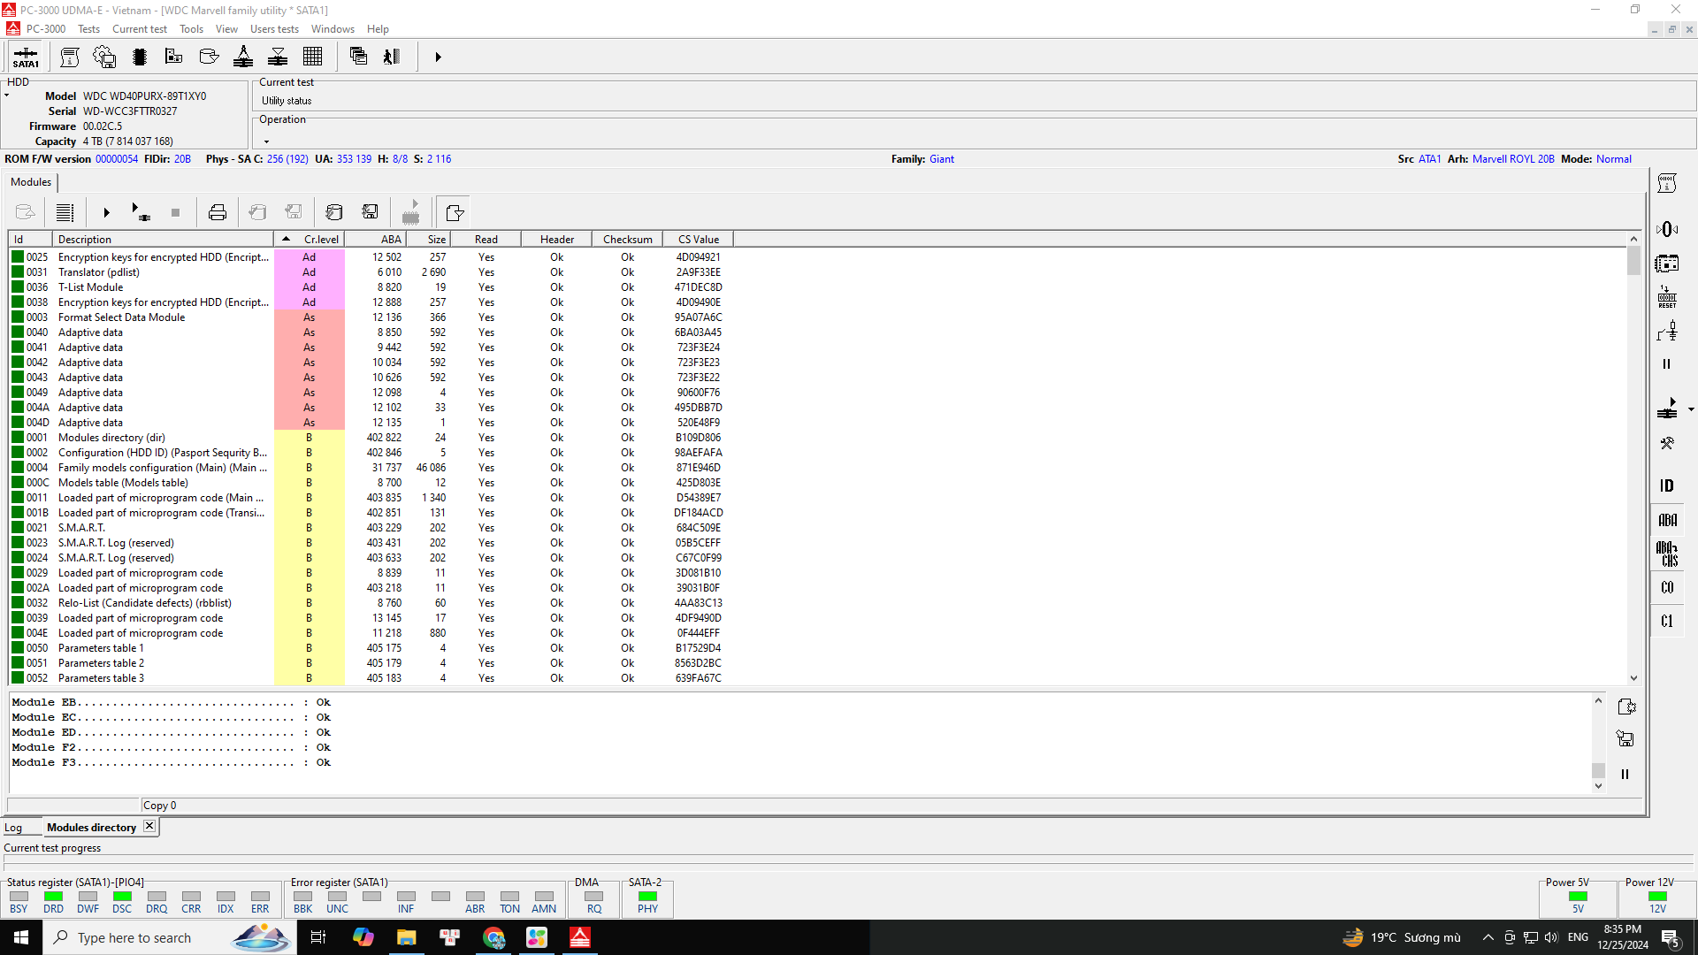Select the Modules tab
This screenshot has height=955, width=1698.
[31, 182]
